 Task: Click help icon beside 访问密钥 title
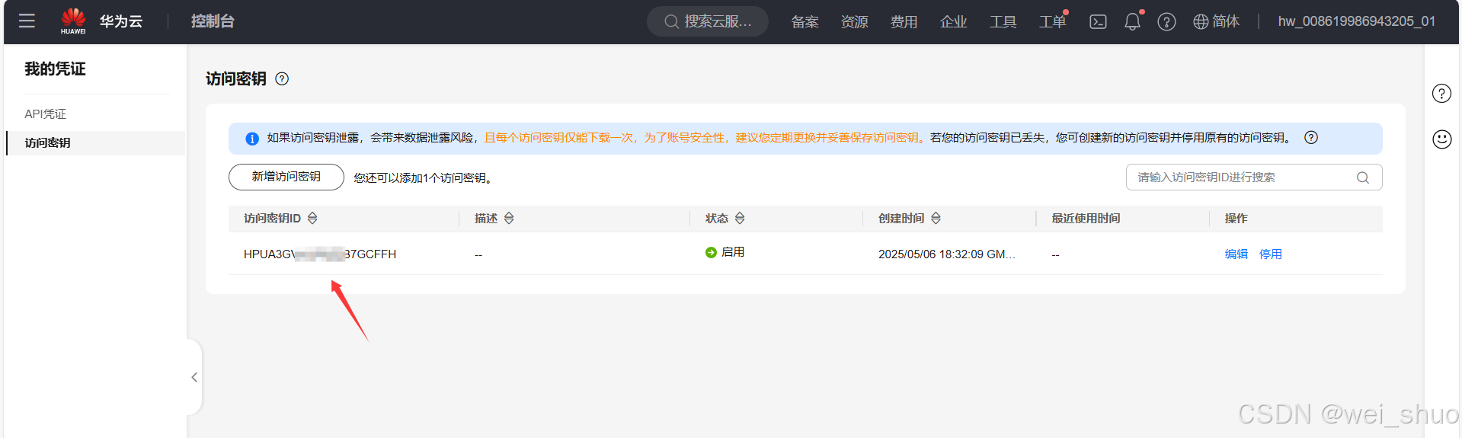pyautogui.click(x=282, y=78)
